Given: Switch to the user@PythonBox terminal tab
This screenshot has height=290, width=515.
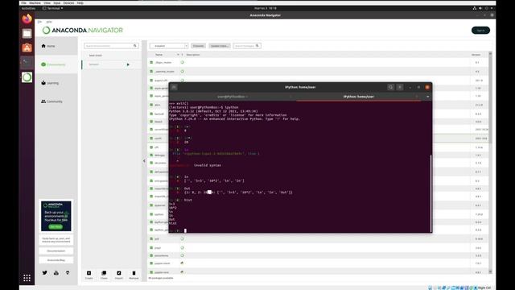Looking at the screenshot, I should point(232,97).
